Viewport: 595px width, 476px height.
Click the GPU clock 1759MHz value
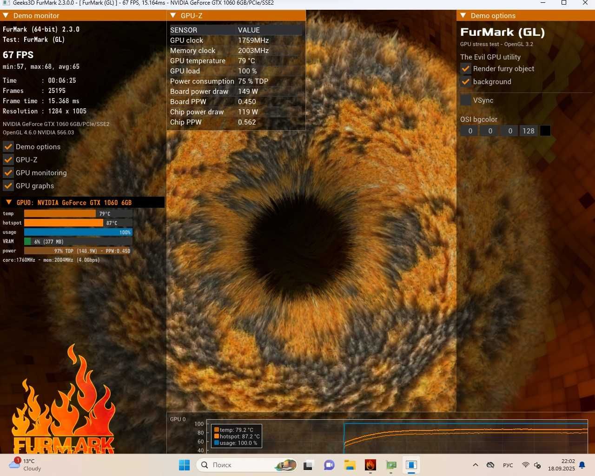(x=253, y=40)
